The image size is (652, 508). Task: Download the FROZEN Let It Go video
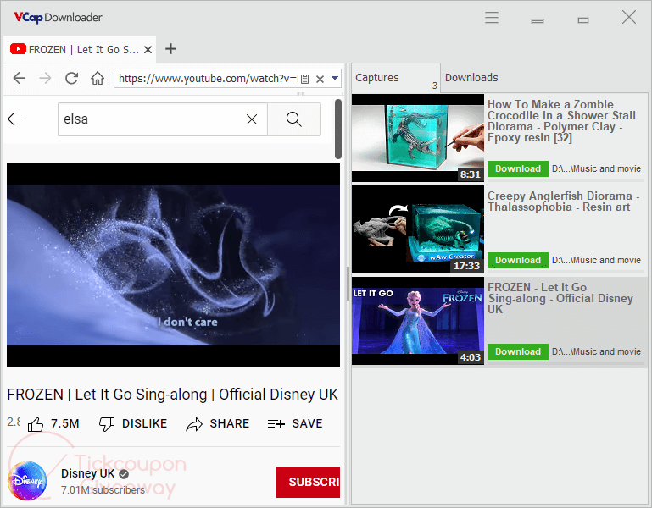pos(518,351)
